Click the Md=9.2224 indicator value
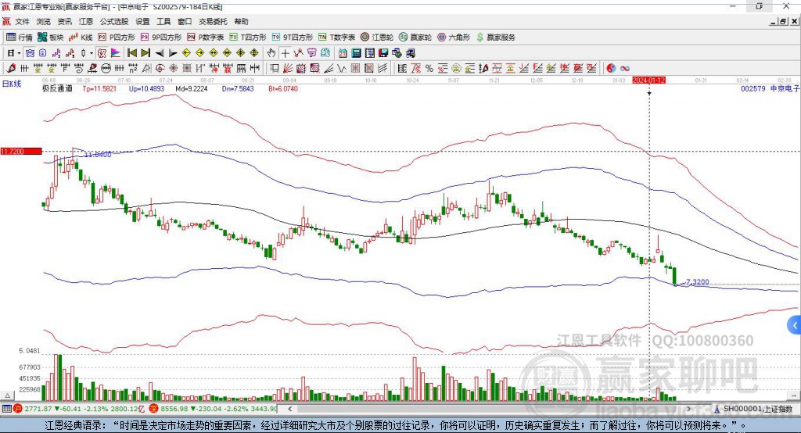Screen dimensions: 801x433 coord(192,88)
